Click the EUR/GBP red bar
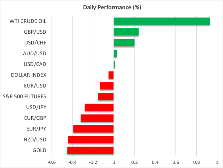Image resolution: width=223 pixels, height=168 pixels. [x=97, y=118]
